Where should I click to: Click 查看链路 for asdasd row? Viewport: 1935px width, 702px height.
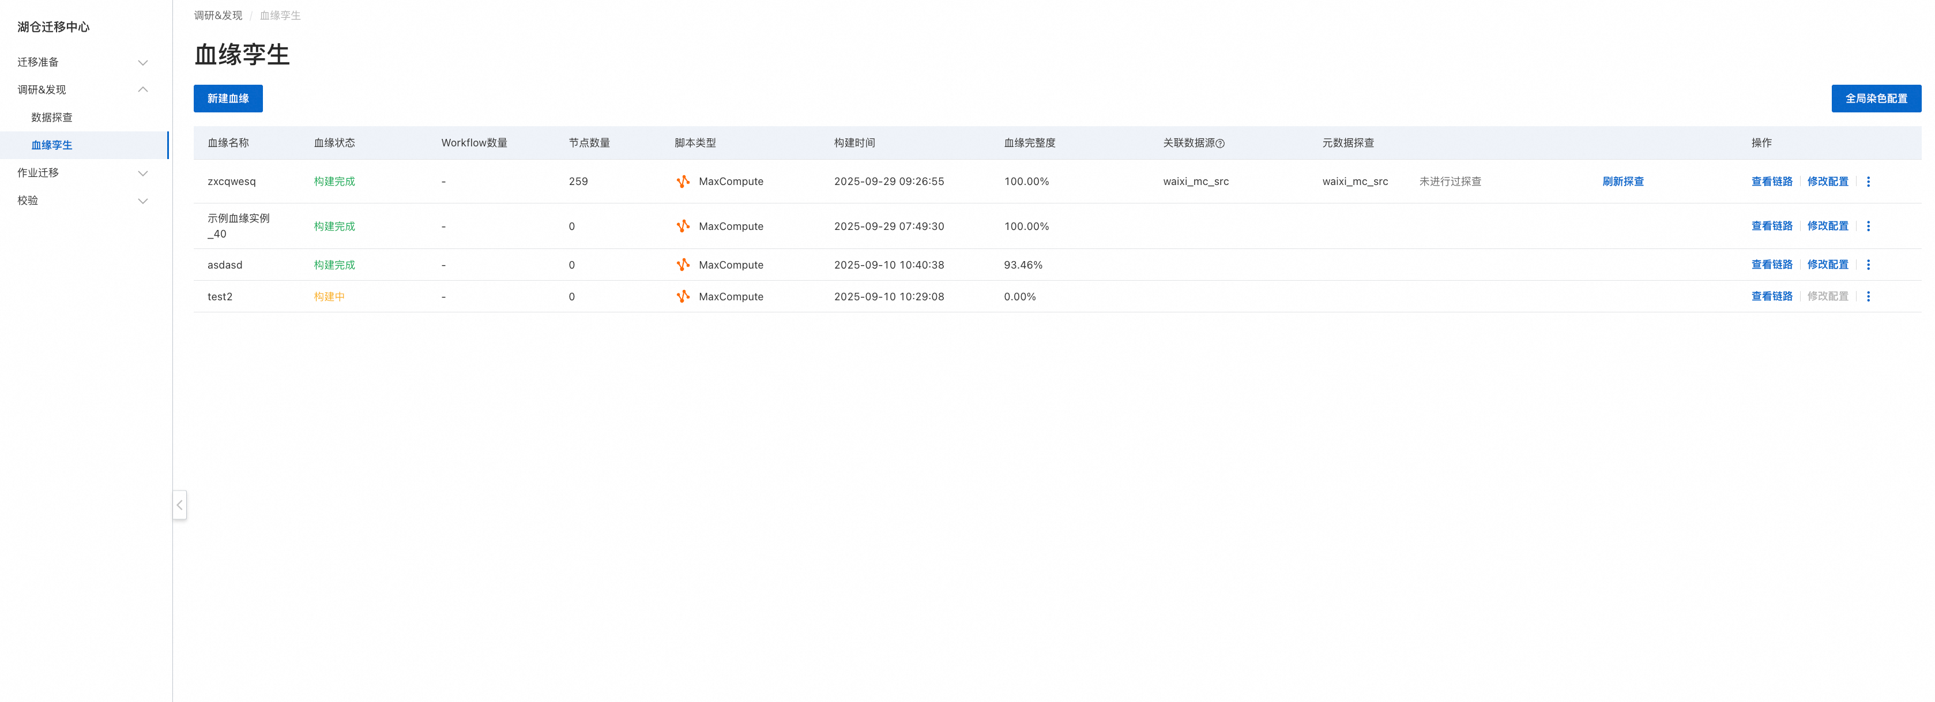pyautogui.click(x=1771, y=265)
